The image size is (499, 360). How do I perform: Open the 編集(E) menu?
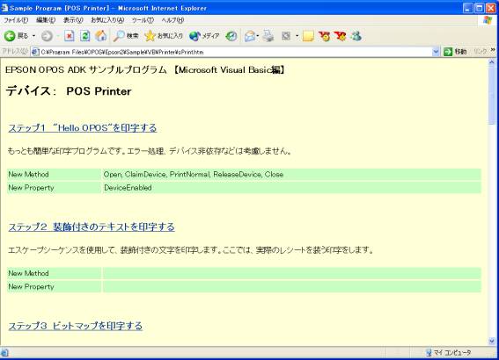[46, 20]
